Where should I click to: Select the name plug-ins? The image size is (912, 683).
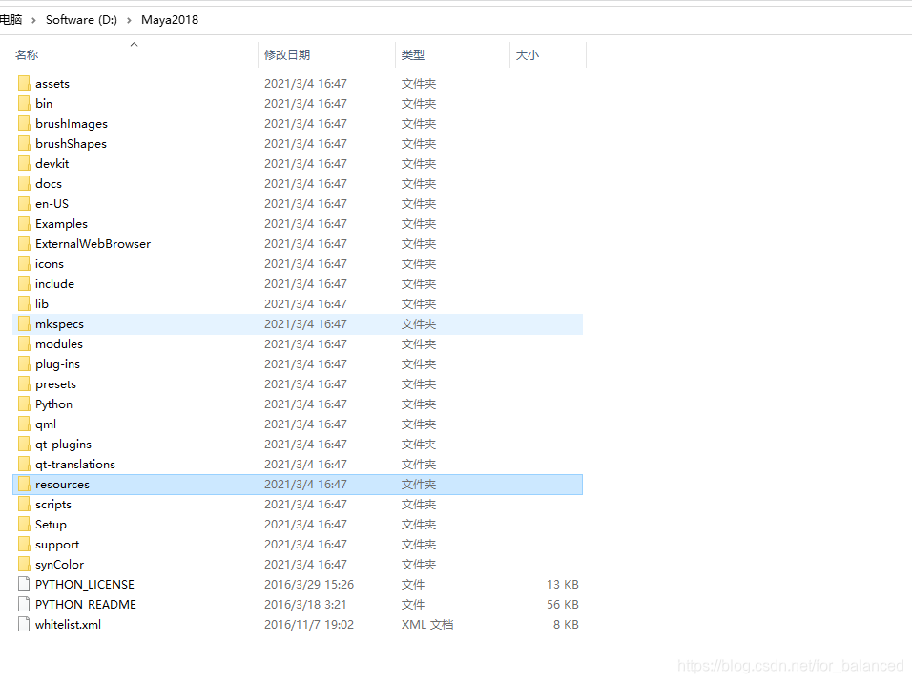point(57,364)
